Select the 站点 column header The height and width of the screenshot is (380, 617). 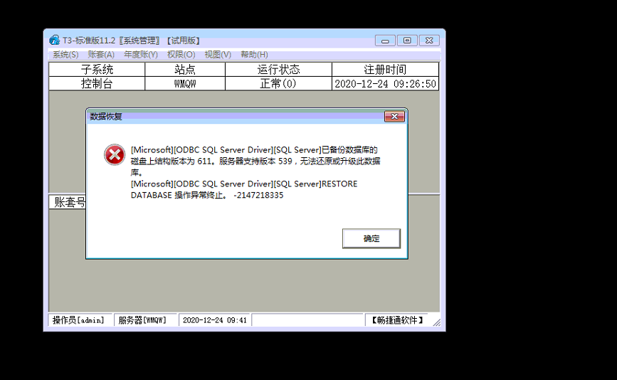pyautogui.click(x=185, y=70)
